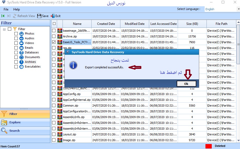The width and height of the screenshot is (240, 149).
Task: Click the Photos filter category icon
Action: 22,34
